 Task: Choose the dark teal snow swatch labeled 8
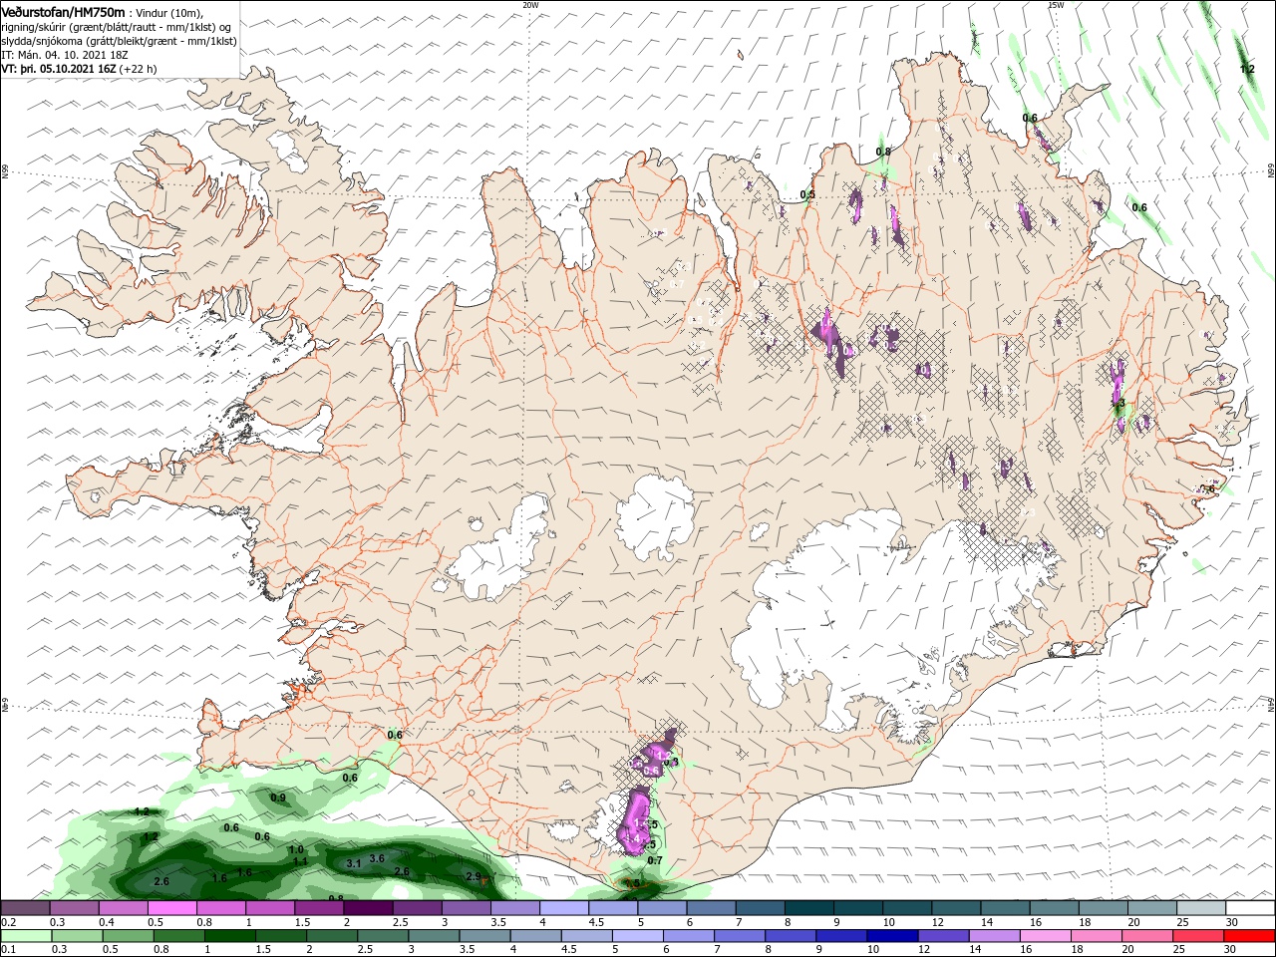[x=809, y=908]
